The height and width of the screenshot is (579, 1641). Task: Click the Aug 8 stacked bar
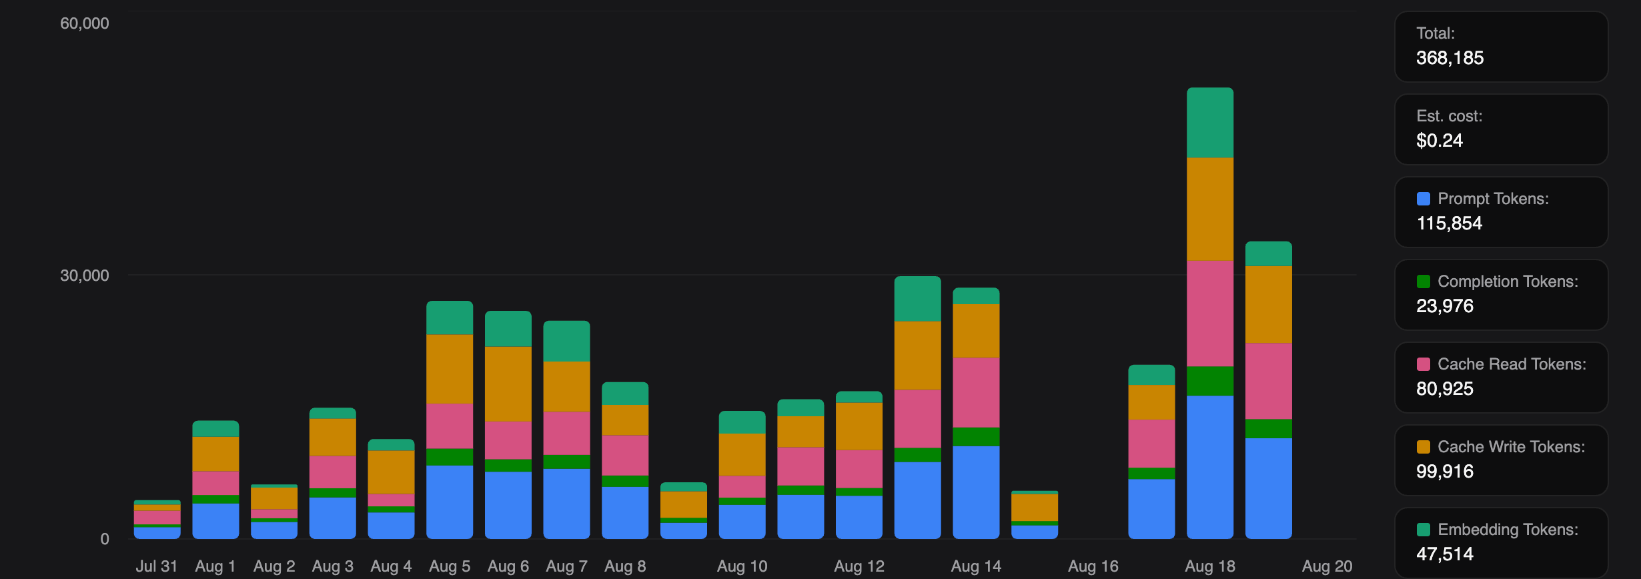point(625,460)
